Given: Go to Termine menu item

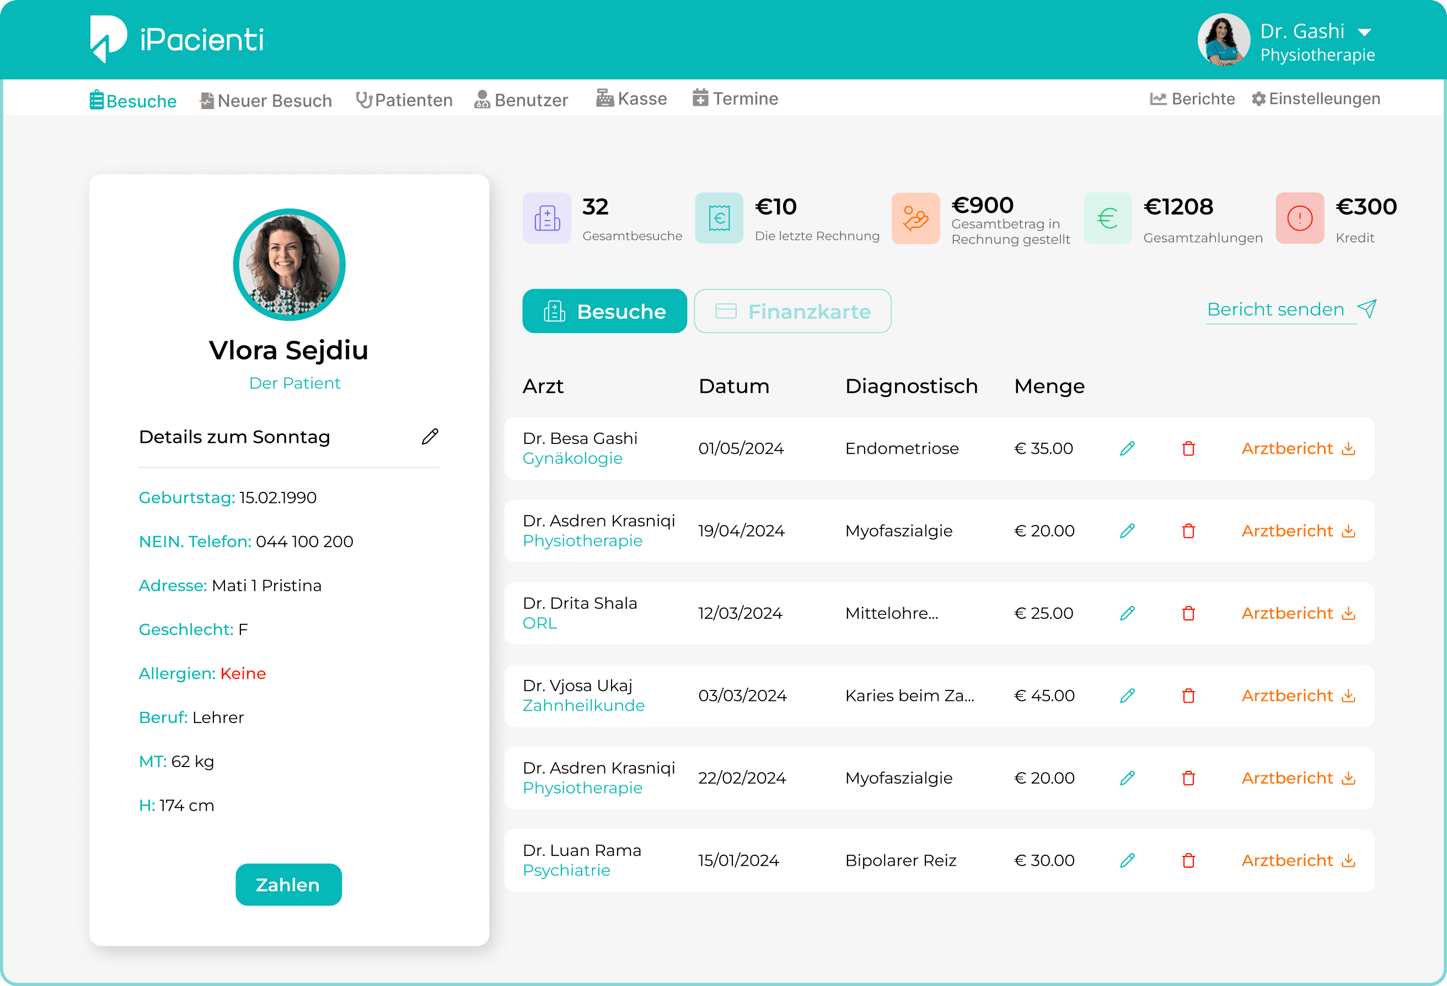Looking at the screenshot, I should coord(735,98).
